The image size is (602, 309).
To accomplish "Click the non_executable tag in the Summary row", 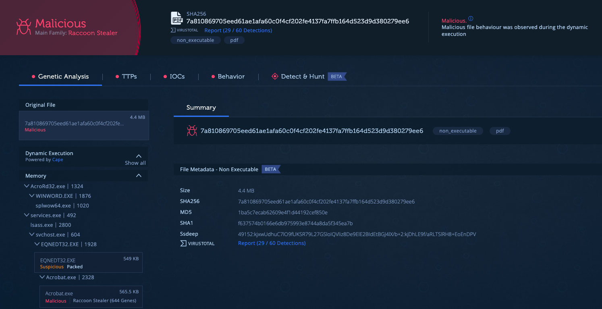I will click(x=458, y=131).
